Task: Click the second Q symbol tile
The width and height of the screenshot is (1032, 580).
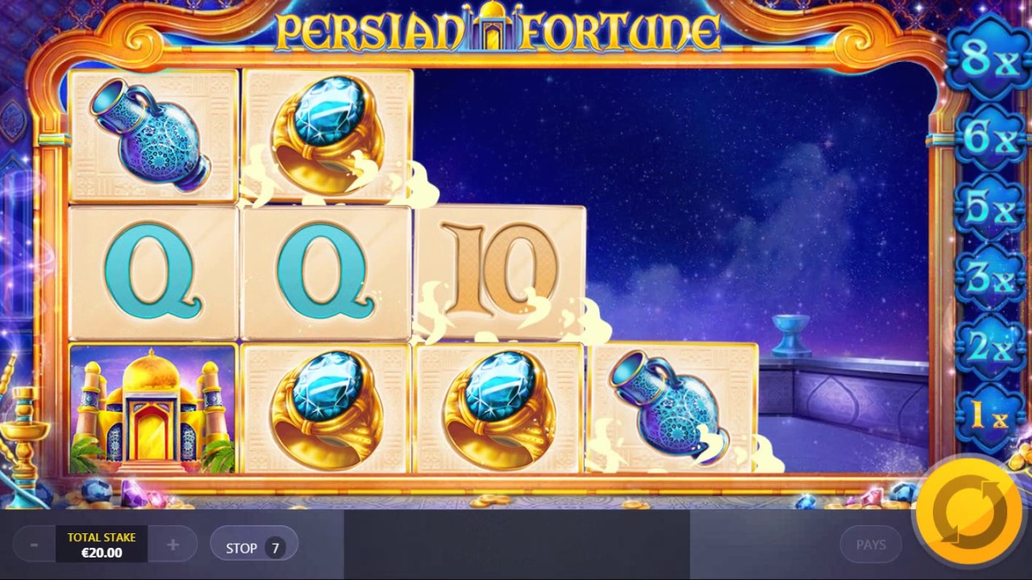Action: (x=327, y=272)
